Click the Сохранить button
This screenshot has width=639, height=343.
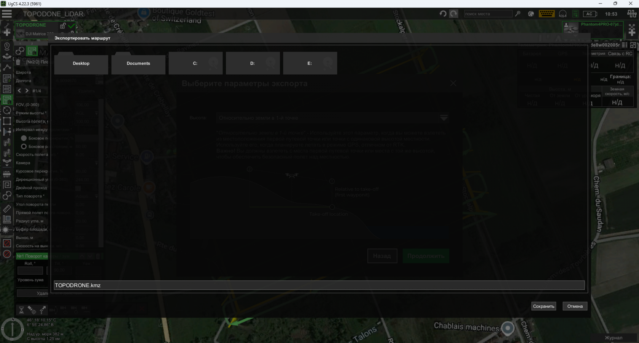tap(544, 306)
